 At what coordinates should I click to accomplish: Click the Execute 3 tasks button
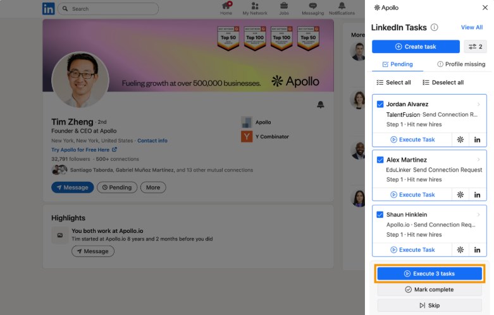click(429, 273)
